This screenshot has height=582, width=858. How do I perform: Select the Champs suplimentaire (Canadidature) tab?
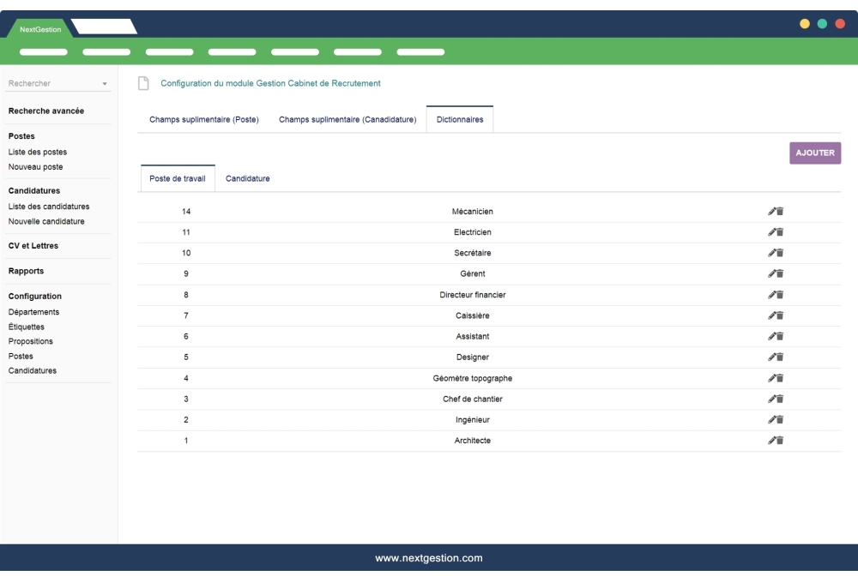[x=347, y=119]
